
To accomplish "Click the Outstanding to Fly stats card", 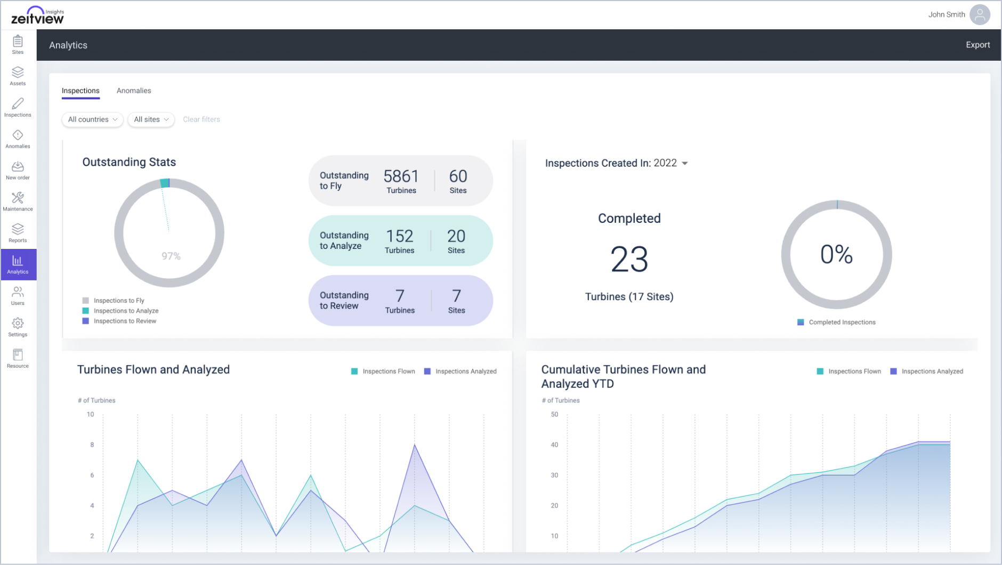I will (401, 181).
